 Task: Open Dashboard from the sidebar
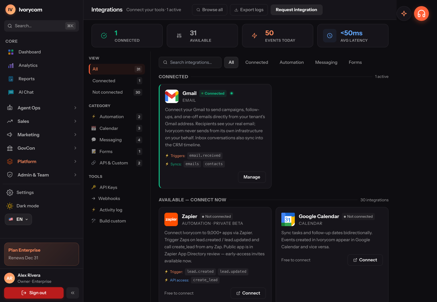42,52
